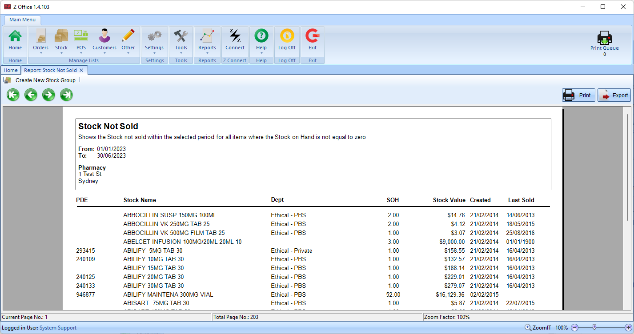The height and width of the screenshot is (334, 634).
Task: Click Create New Stock Group
Action: click(x=45, y=80)
